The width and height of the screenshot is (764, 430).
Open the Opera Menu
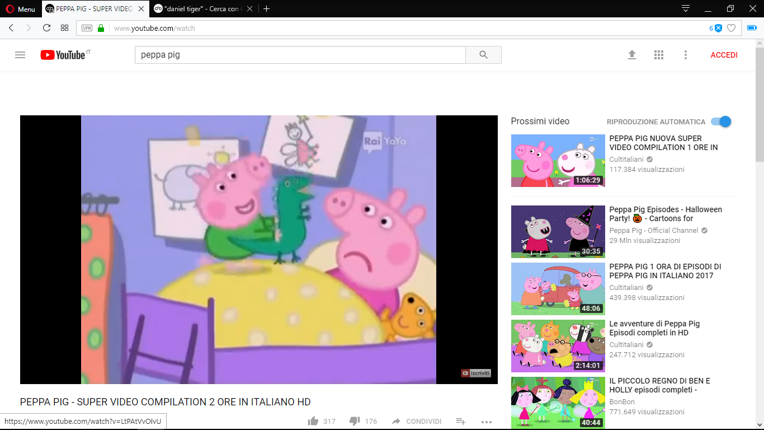pyautogui.click(x=20, y=9)
